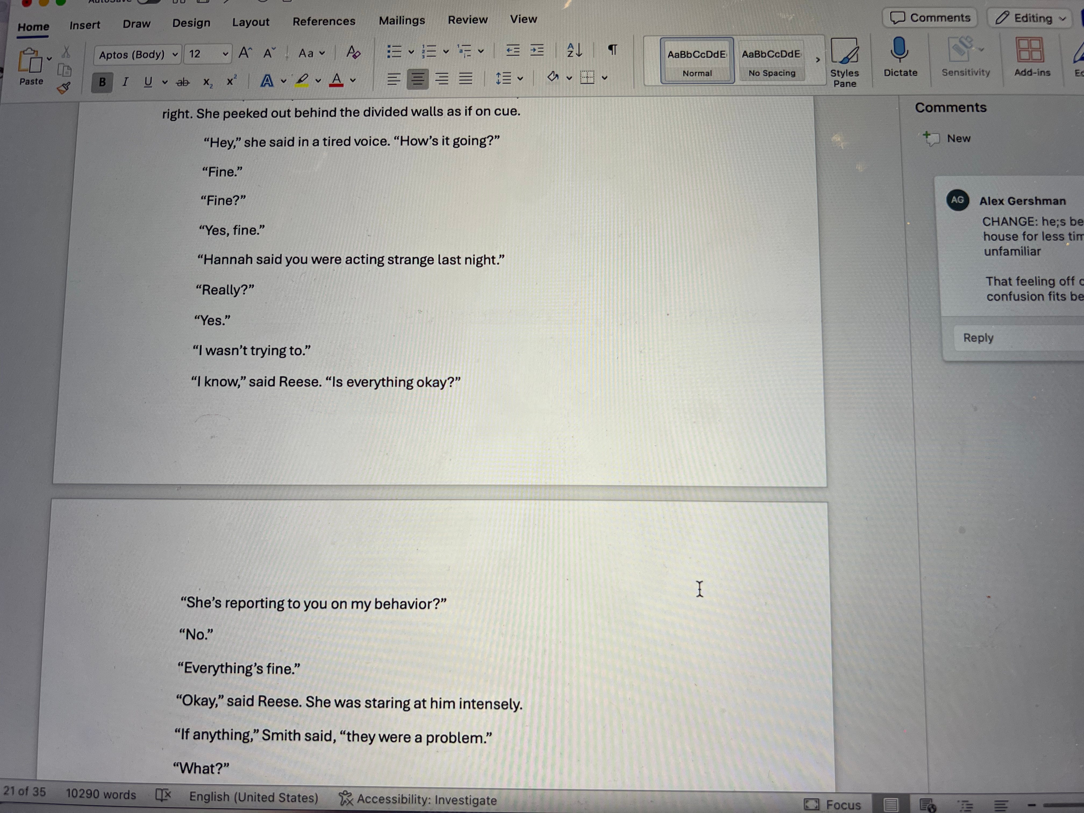Click the bulleted list icon
Viewport: 1084px width, 813px height.
394,51
